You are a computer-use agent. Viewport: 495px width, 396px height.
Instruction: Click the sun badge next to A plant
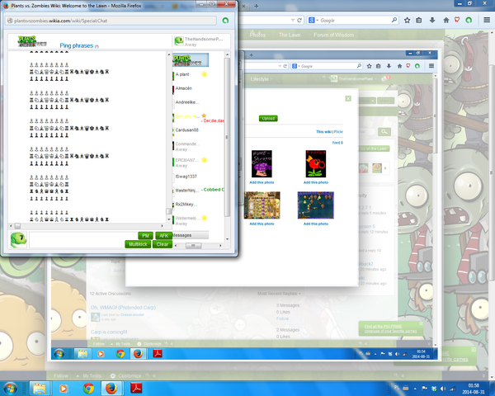click(204, 74)
